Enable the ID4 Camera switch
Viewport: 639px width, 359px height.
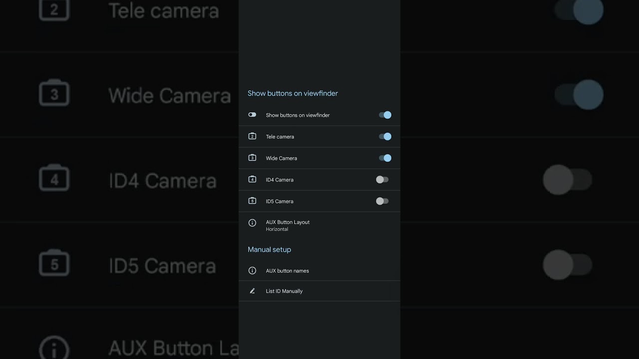coord(382,179)
